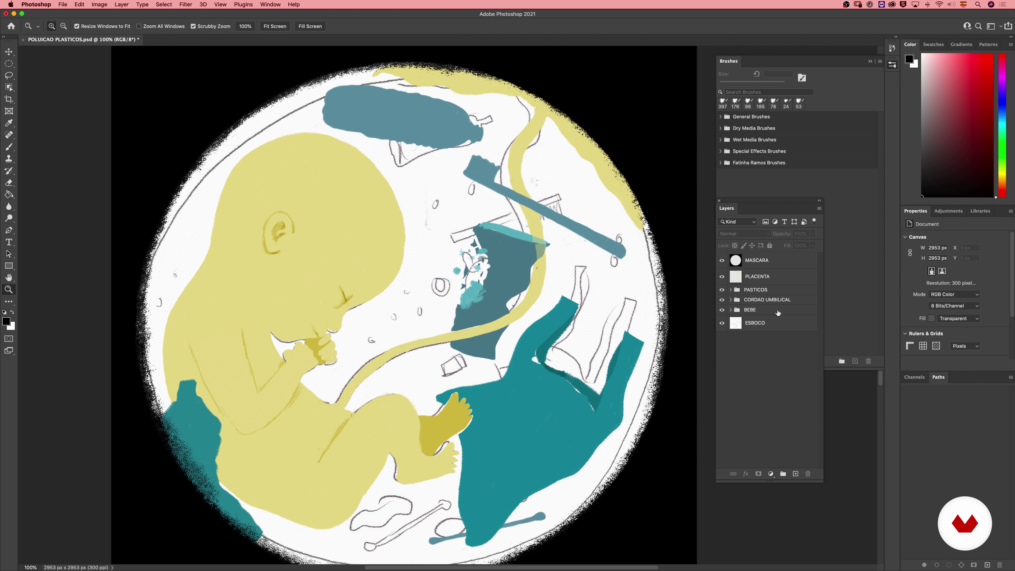1015x571 pixels.
Task: Open the 8 Bits/Channel dropdown
Action: 954,306
